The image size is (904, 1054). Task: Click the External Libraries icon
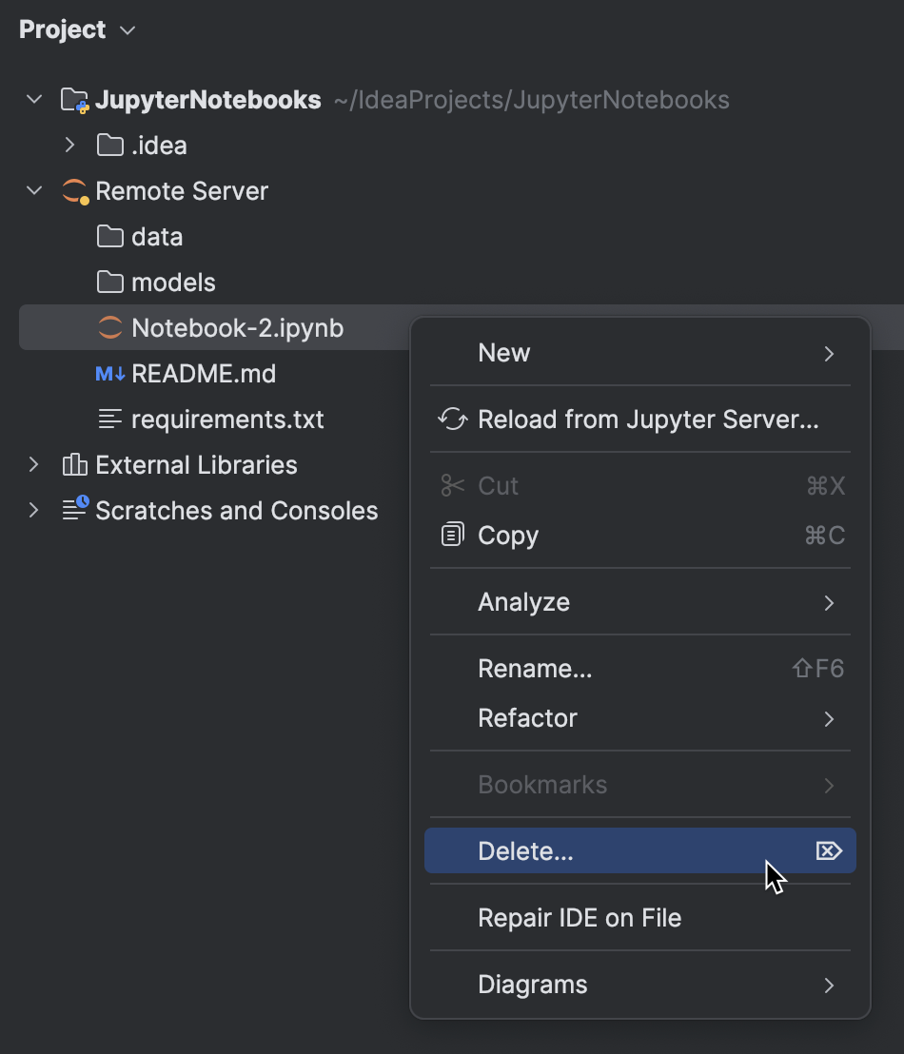point(75,464)
